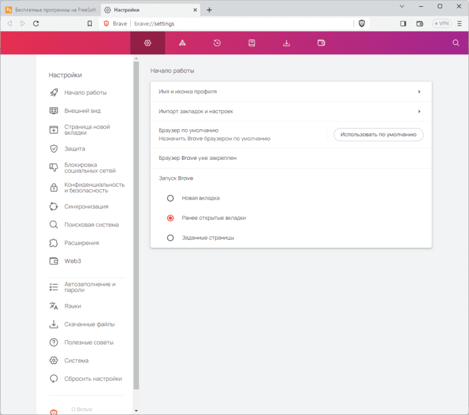Close the Настройки tab

[x=195, y=10]
